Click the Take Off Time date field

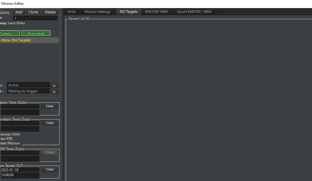[20, 153]
